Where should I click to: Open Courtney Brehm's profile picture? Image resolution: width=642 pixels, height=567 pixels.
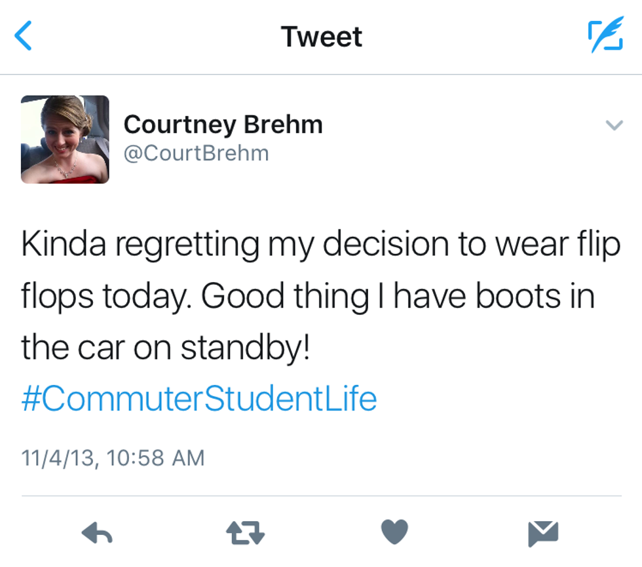click(65, 139)
